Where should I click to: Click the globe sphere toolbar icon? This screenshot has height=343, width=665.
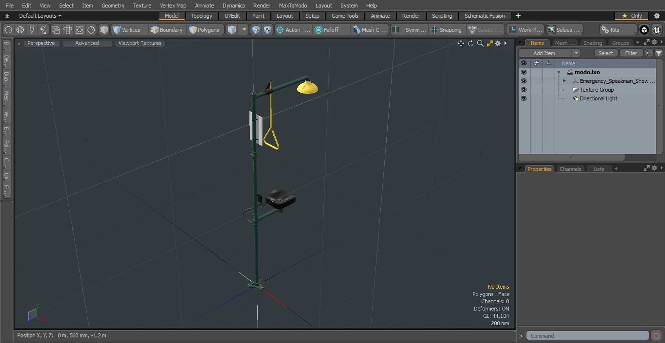20,30
